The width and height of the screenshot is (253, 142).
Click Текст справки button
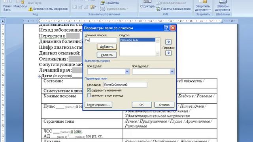[x=98, y=105]
